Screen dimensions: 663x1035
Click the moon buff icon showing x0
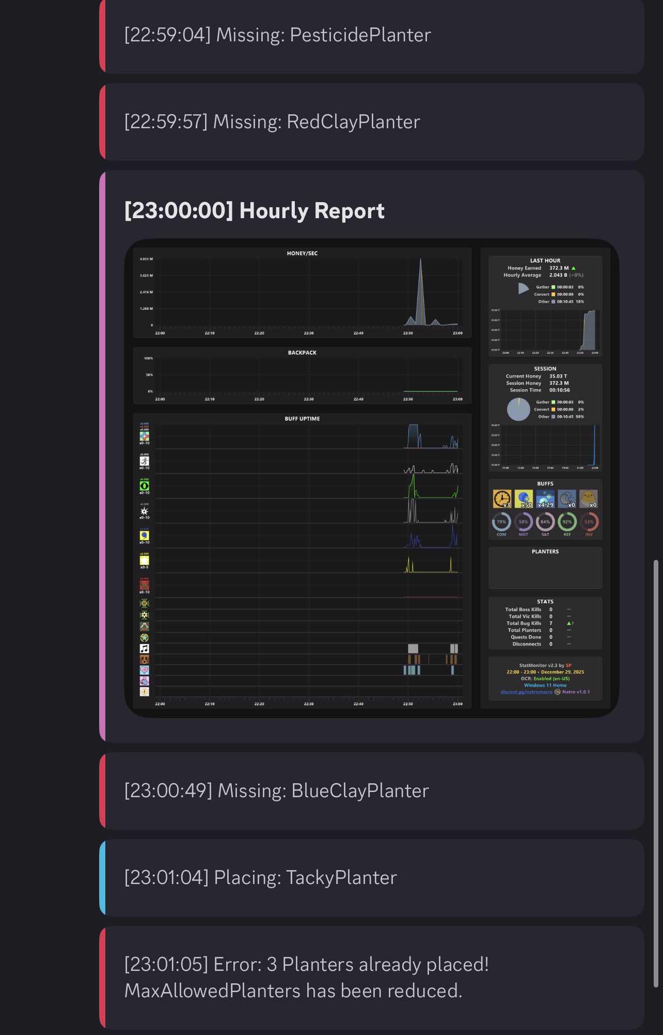(x=567, y=499)
